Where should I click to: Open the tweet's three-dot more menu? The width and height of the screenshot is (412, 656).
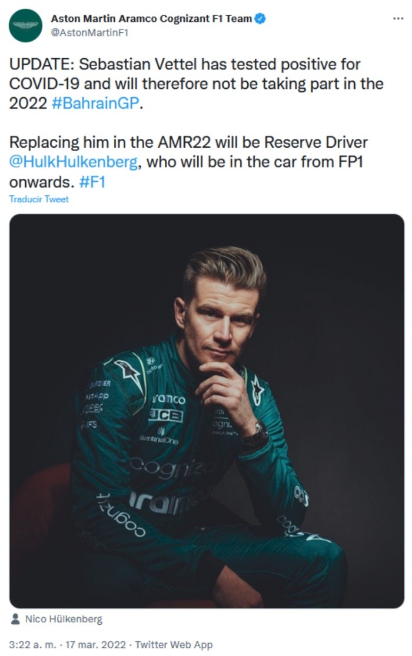(398, 19)
